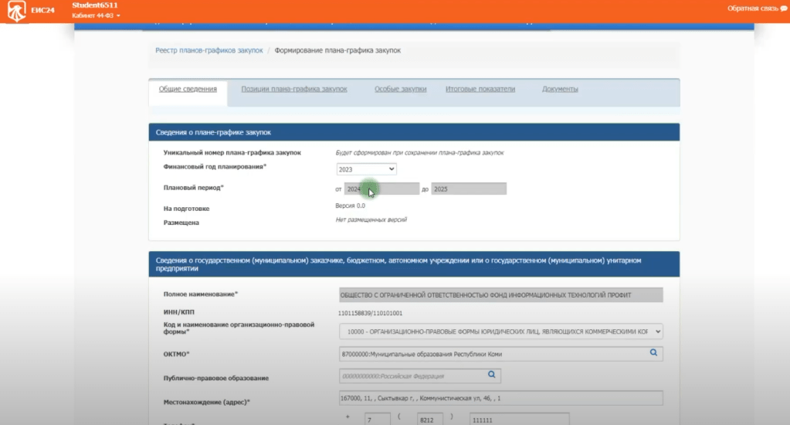Image resolution: width=790 pixels, height=425 pixels.
Task: Click the Публично-правовое образование search icon
Action: [491, 376]
